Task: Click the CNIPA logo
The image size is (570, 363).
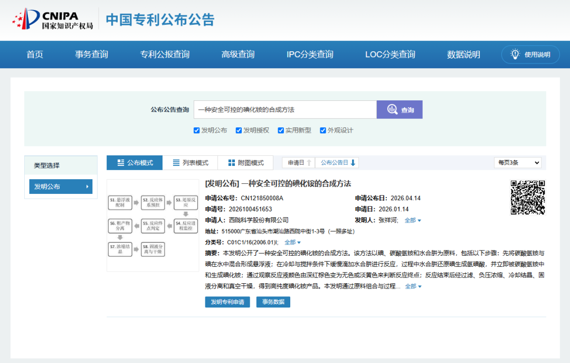Action: tap(53, 20)
